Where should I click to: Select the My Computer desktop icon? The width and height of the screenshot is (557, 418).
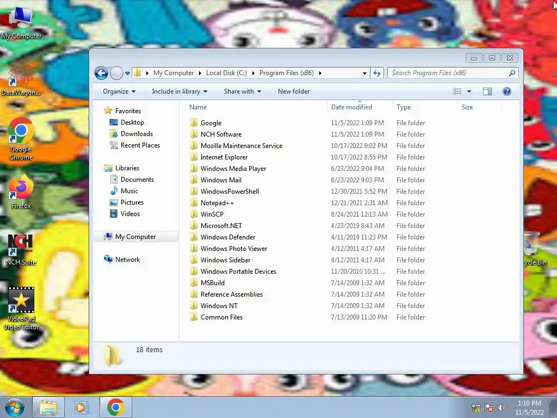coord(21,23)
